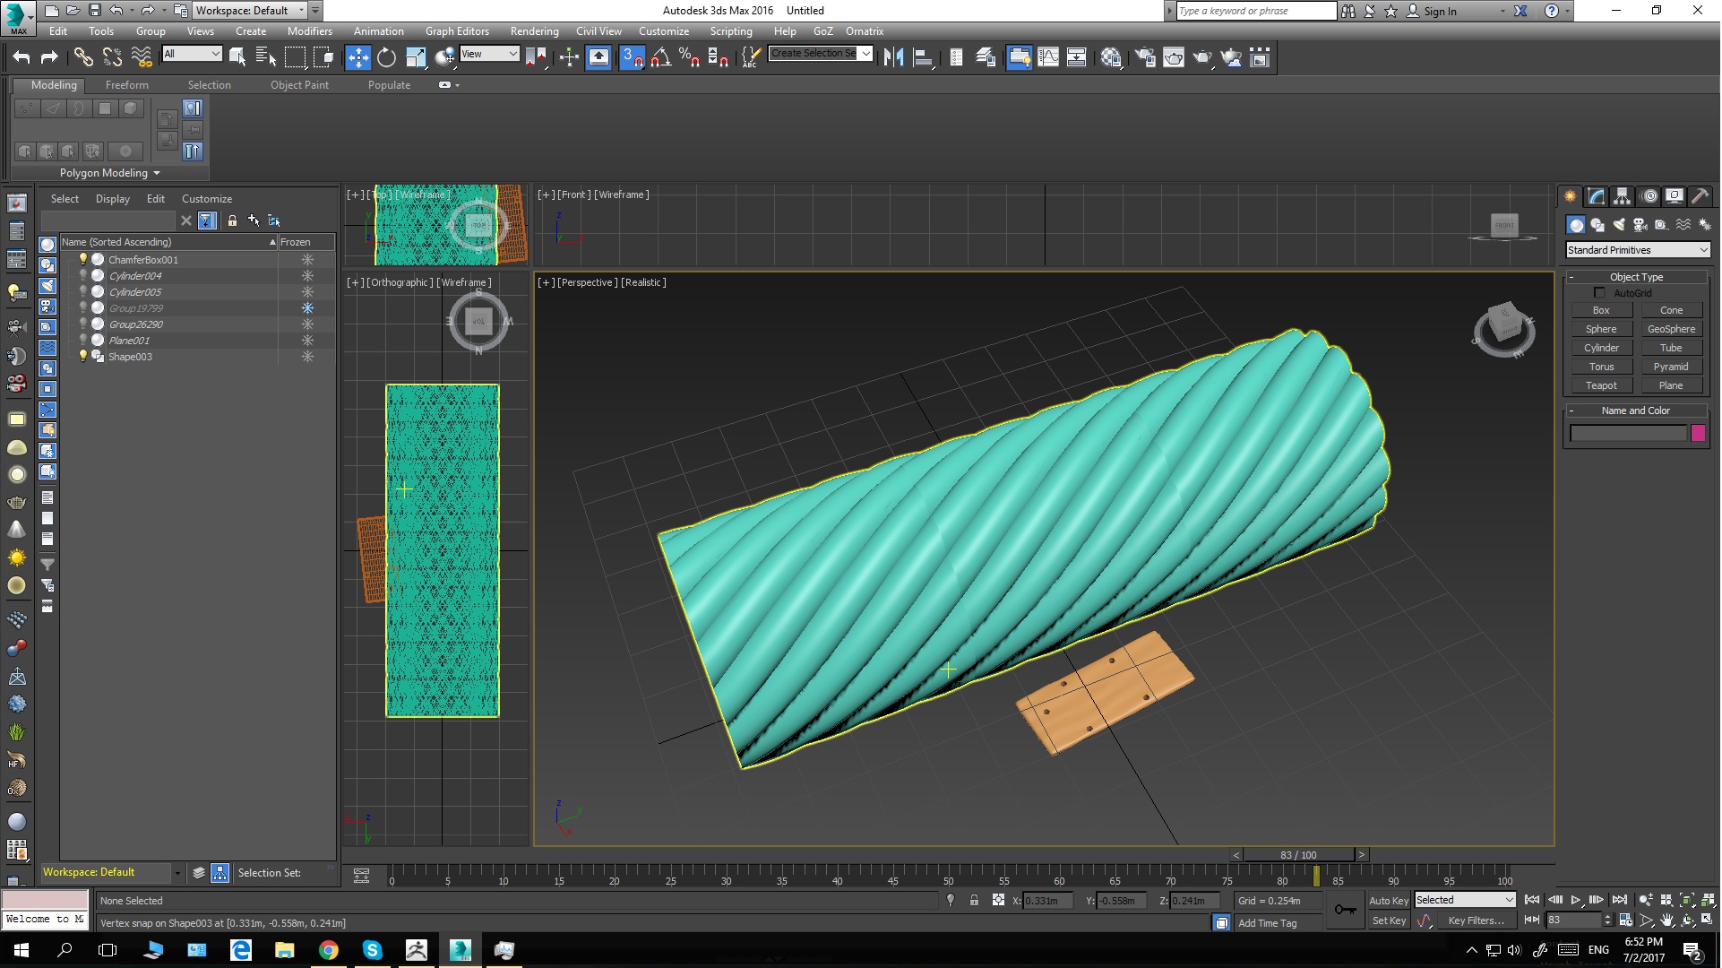Open the Render Setup teapot icon
Image resolution: width=1722 pixels, height=968 pixels.
coord(1145,57)
